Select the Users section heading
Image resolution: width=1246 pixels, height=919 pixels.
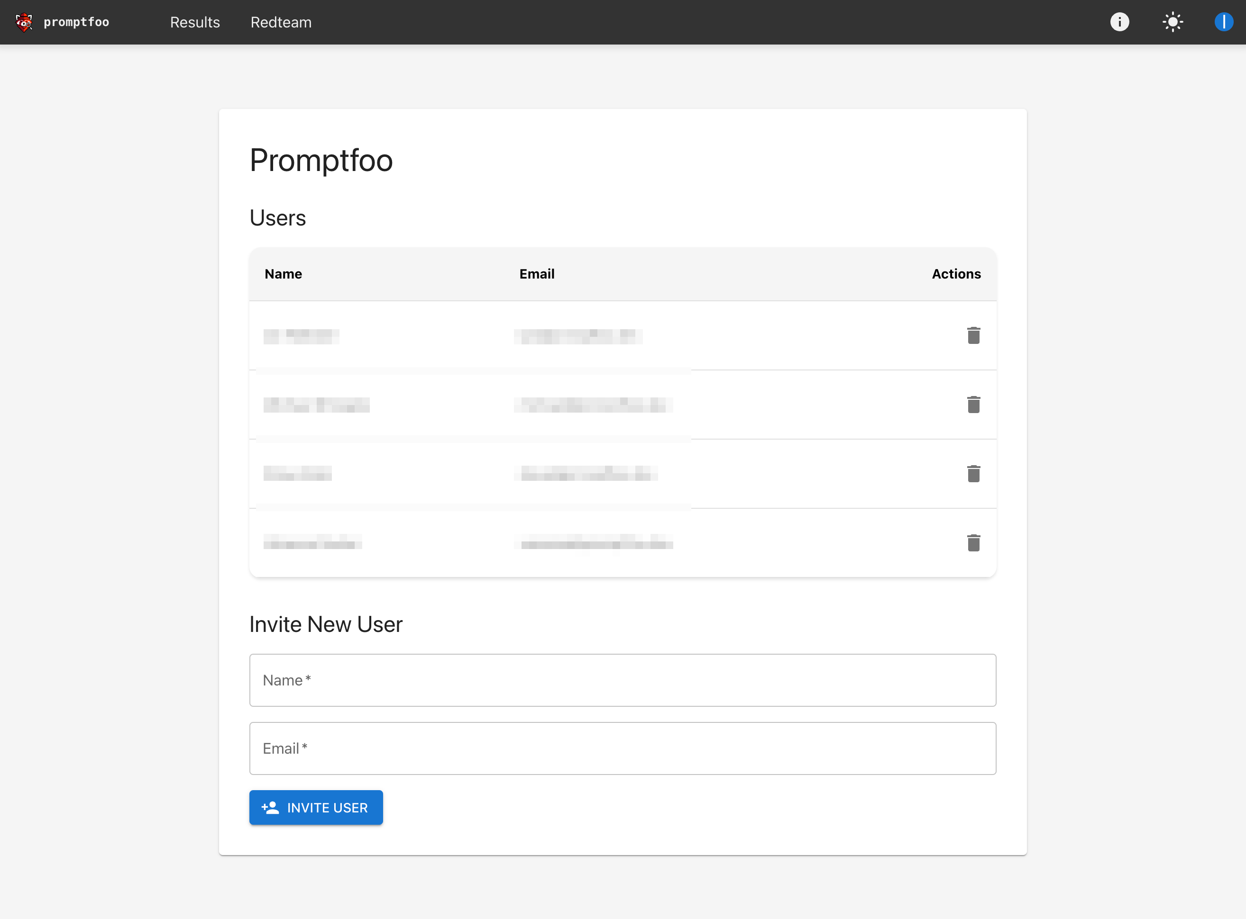(277, 217)
